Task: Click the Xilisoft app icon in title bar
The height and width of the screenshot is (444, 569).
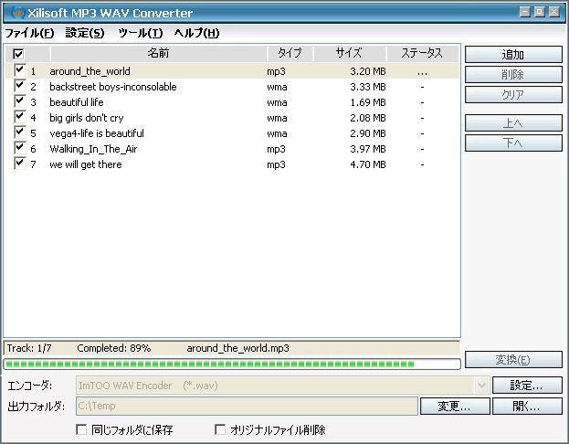Action: coord(13,13)
